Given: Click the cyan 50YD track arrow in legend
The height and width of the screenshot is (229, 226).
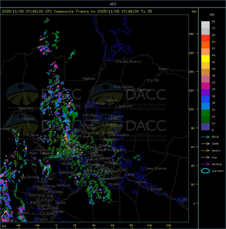Looking at the screenshot, I should (x=205, y=137).
